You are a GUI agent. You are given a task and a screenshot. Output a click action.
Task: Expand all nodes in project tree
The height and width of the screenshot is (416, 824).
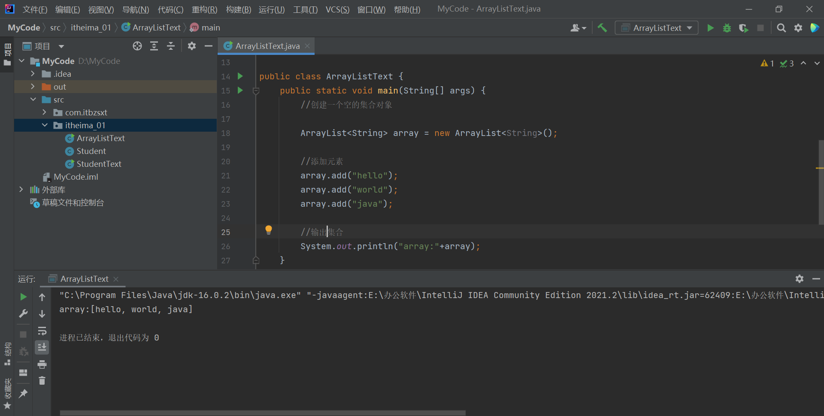coord(154,46)
